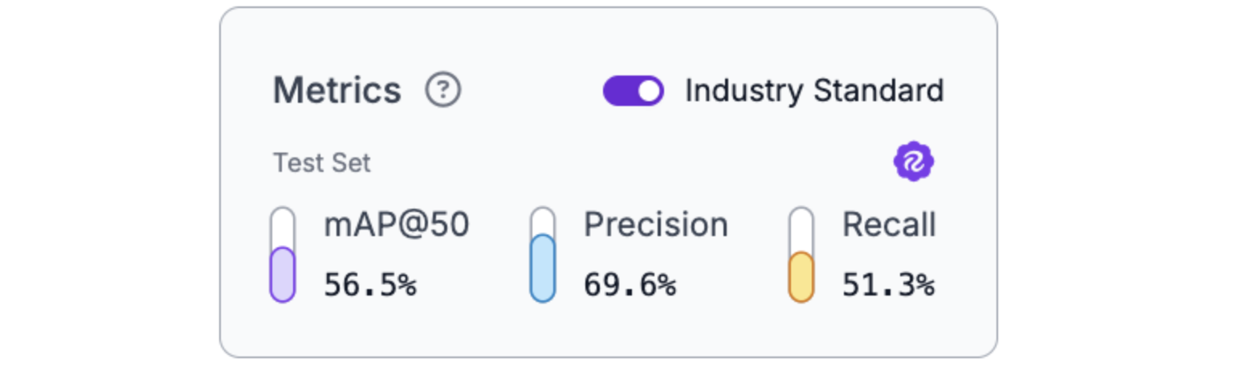This screenshot has height=371, width=1243.
Task: Click the question mark help icon beside Metrics
Action: [x=443, y=91]
